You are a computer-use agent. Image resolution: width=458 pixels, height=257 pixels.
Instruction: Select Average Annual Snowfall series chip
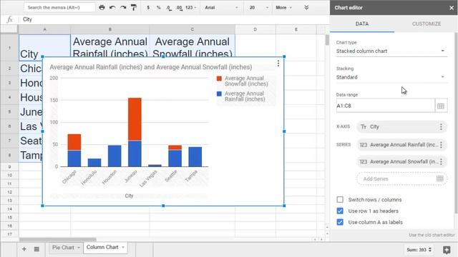pyautogui.click(x=402, y=162)
